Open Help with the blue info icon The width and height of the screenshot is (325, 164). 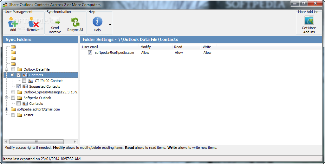(x=97, y=22)
